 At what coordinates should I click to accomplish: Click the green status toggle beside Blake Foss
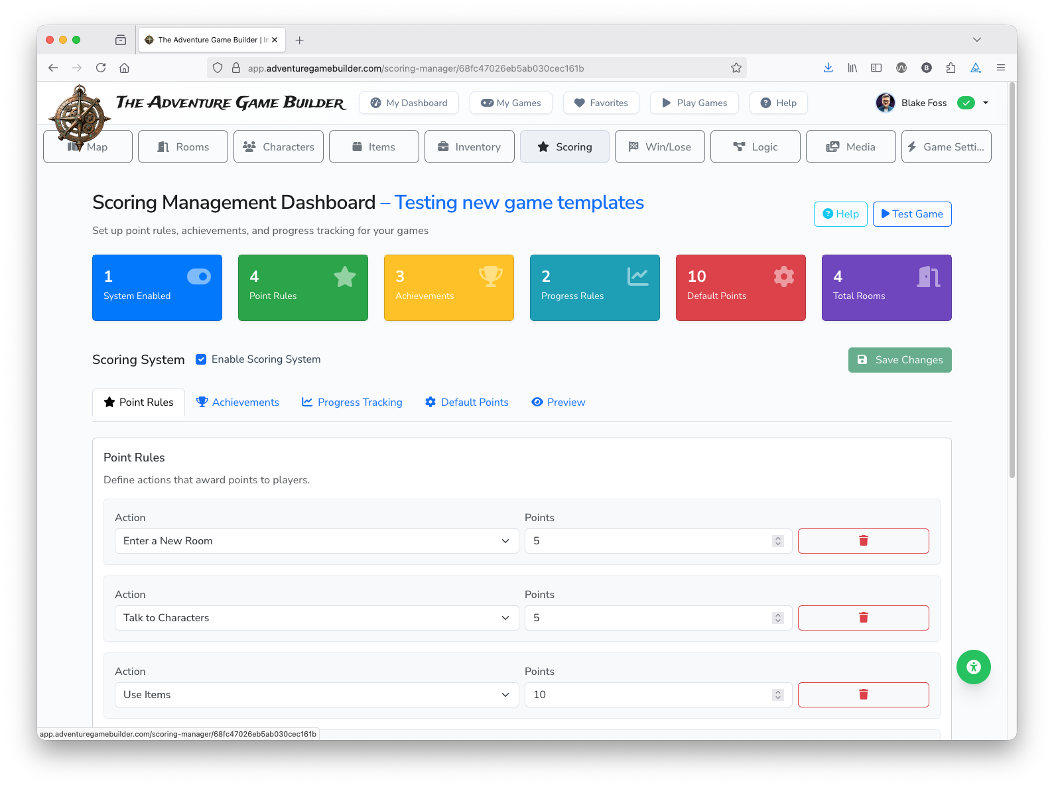click(966, 103)
